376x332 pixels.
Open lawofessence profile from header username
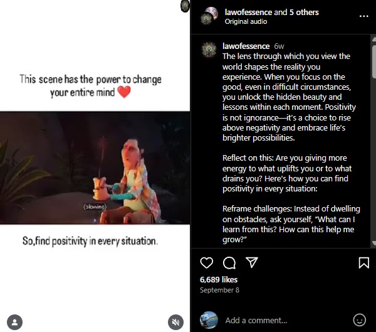tap(249, 12)
